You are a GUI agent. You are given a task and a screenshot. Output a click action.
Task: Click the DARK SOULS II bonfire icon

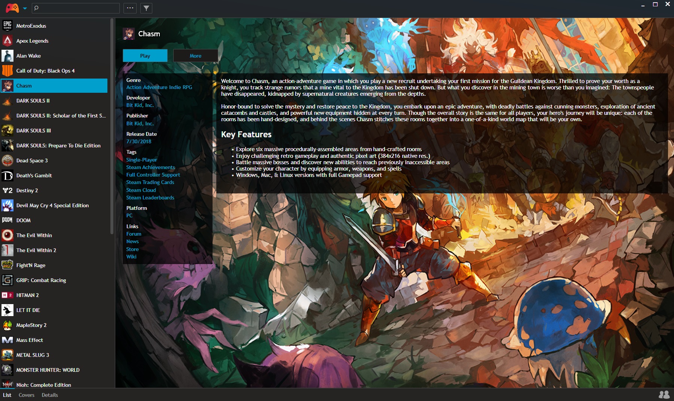(x=7, y=101)
